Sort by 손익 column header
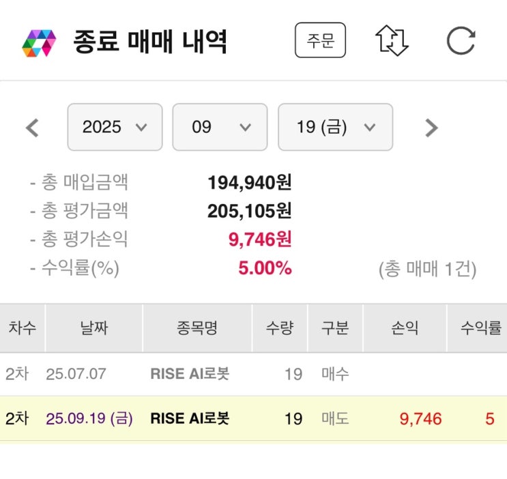 pos(405,328)
